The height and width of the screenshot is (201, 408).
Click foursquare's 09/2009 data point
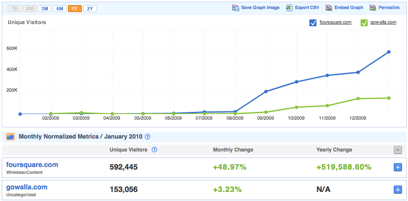[266, 92]
